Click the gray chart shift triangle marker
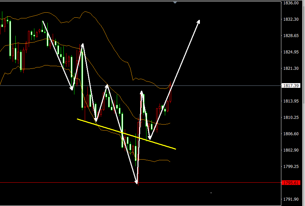Viewport: 305px width, 206px height. (x=175, y=2)
